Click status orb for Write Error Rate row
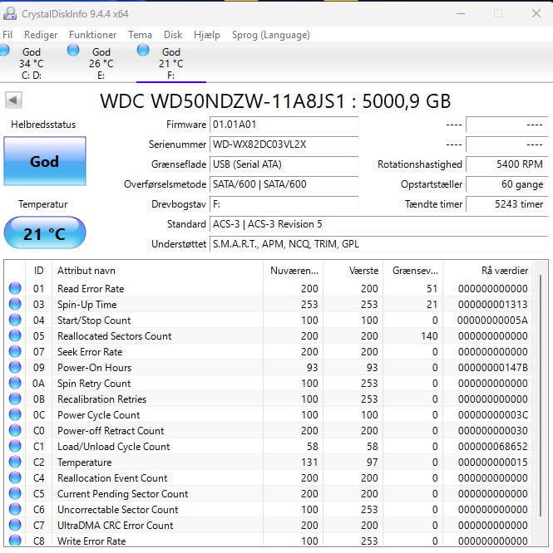The image size is (553, 553). [x=15, y=541]
